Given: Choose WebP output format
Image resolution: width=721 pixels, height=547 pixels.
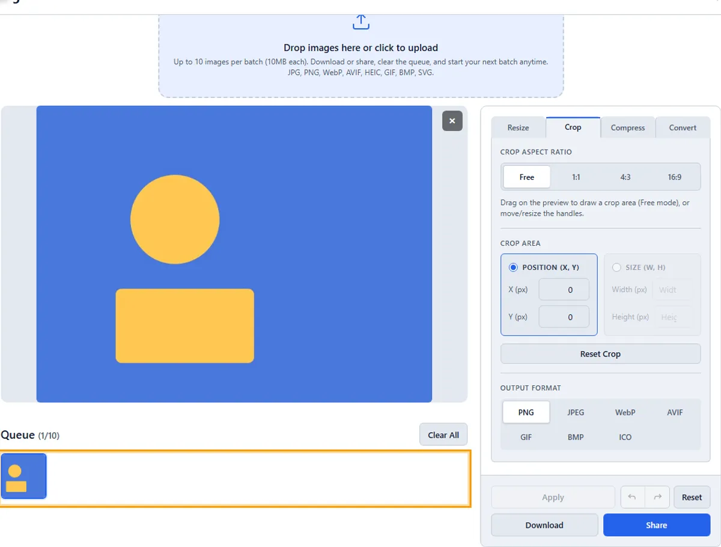Looking at the screenshot, I should (625, 412).
